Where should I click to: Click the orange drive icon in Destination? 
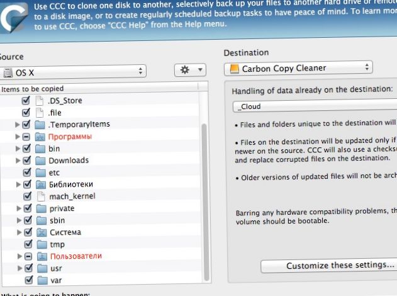(x=234, y=69)
